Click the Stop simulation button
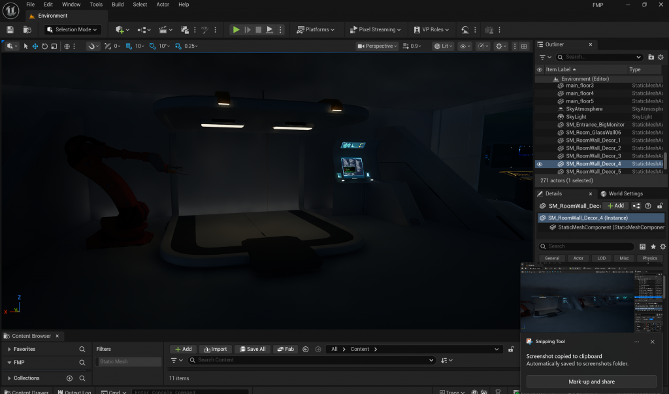669x394 pixels. 258,29
